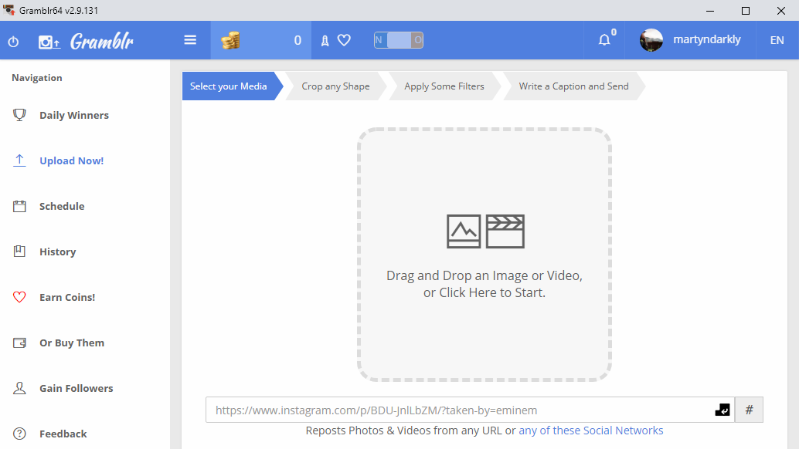Open Earn Coins! page
The image size is (799, 449).
67,298
